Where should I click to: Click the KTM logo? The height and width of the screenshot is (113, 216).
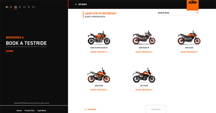[x=193, y=5]
